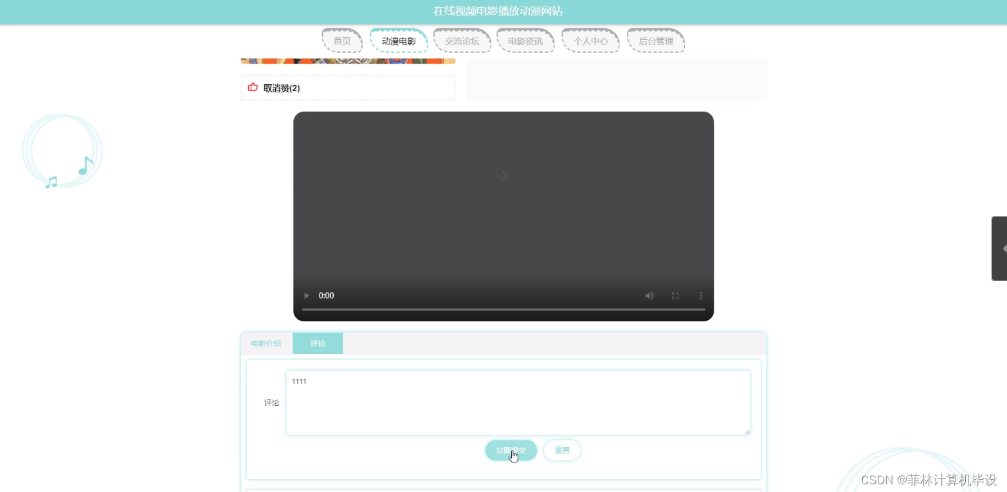Click the 重置 reset button
Viewport: 1007px width, 492px height.
tap(562, 450)
